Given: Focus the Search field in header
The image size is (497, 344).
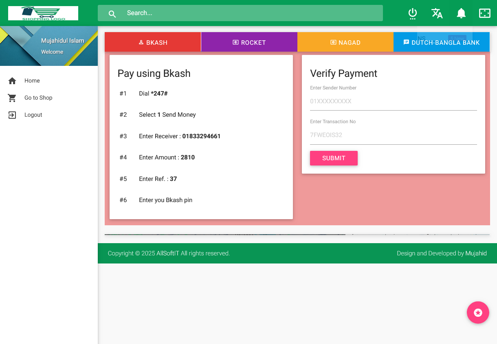Looking at the screenshot, I should (240, 13).
